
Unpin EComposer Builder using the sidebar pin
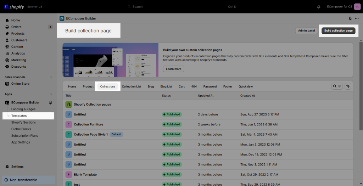[51, 102]
